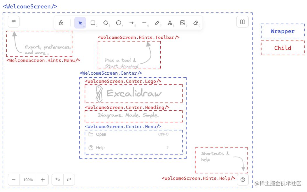The width and height of the screenshot is (307, 192).
Task: Zoom in with the plus button
Action: tap(43, 180)
